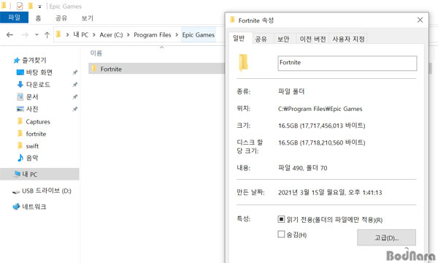This screenshot has height=263, width=438.
Task: Open the 공유 ribbon tab
Action: [61, 18]
